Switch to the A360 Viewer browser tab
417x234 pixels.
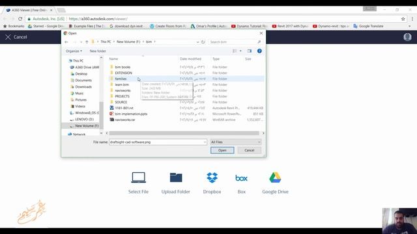pos(29,10)
